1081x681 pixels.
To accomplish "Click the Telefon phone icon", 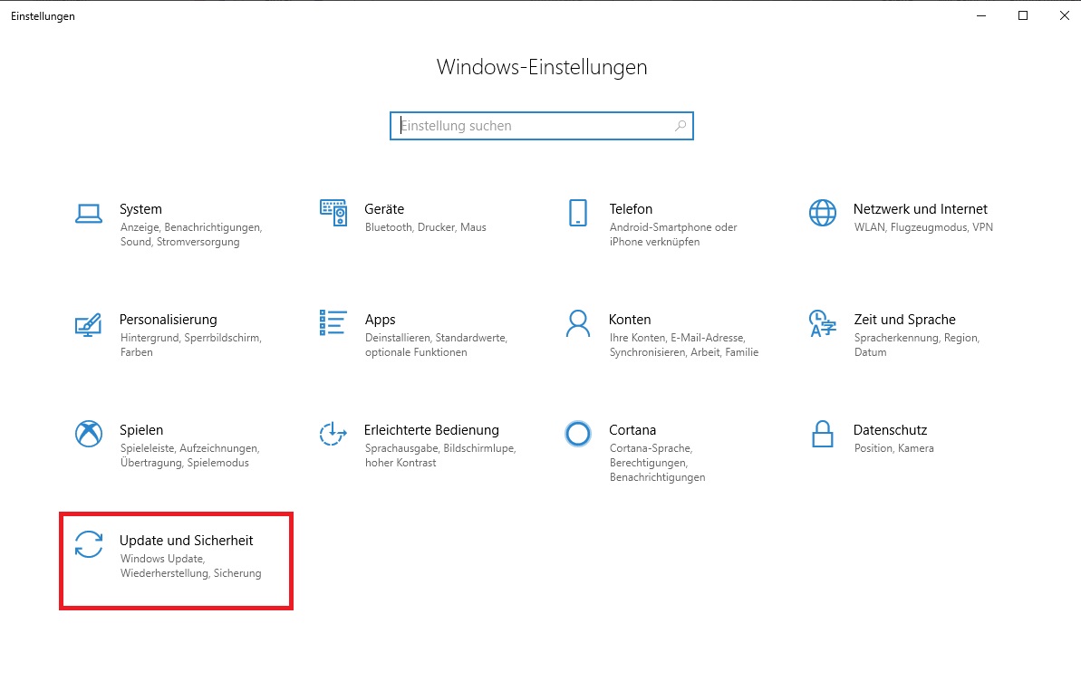I will pyautogui.click(x=578, y=213).
